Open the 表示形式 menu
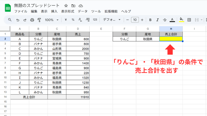The height and width of the screenshot is (116, 207). click(x=68, y=11)
